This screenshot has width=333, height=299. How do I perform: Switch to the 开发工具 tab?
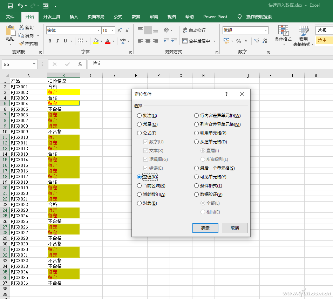click(52, 17)
